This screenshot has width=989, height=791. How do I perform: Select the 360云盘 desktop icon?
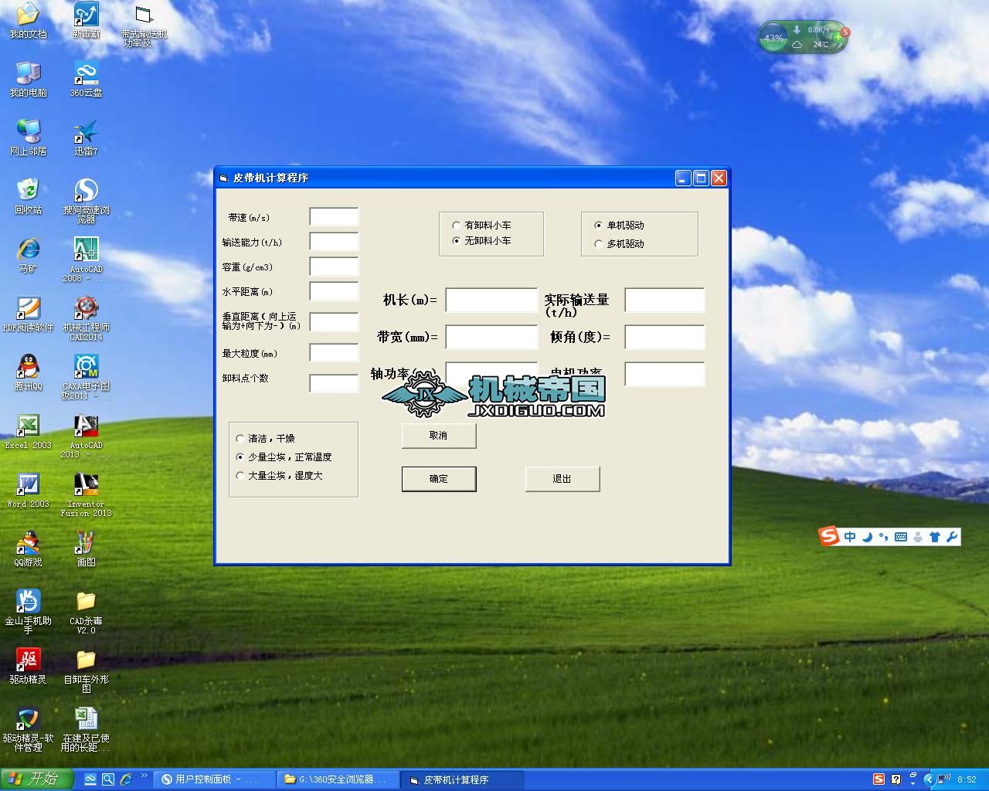point(87,80)
